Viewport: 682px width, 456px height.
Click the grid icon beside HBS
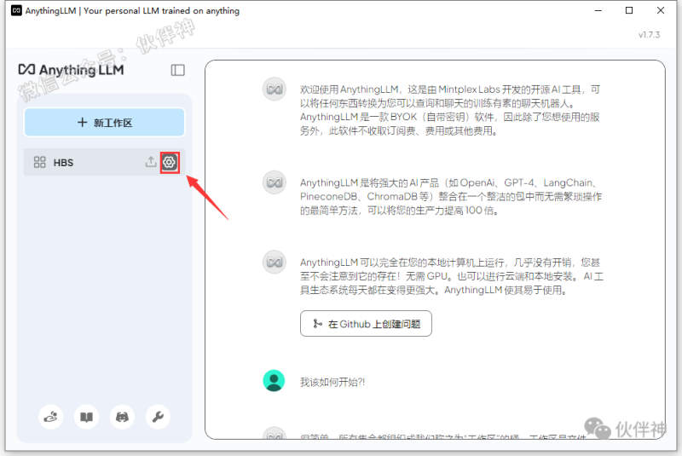(39, 162)
